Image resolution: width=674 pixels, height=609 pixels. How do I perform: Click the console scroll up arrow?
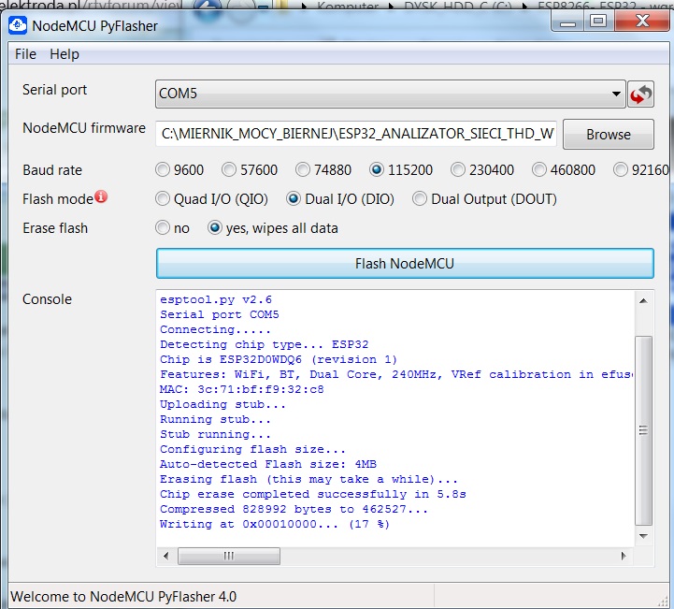pyautogui.click(x=643, y=300)
